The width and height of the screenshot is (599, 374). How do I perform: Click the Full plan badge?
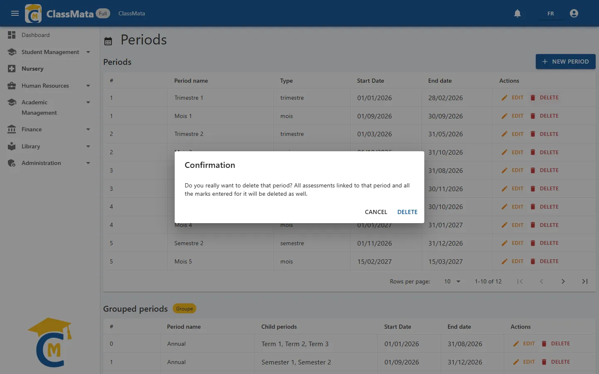tap(103, 13)
